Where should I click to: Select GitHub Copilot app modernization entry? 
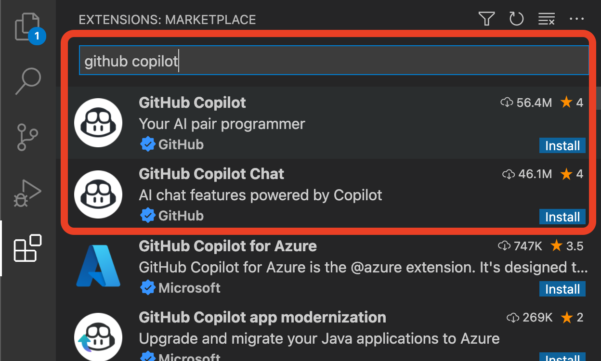pyautogui.click(x=262, y=318)
